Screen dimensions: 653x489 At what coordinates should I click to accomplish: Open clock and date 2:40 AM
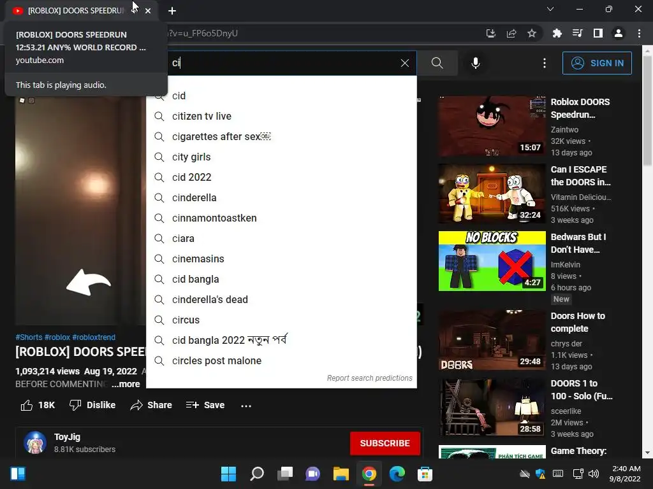[x=624, y=474]
